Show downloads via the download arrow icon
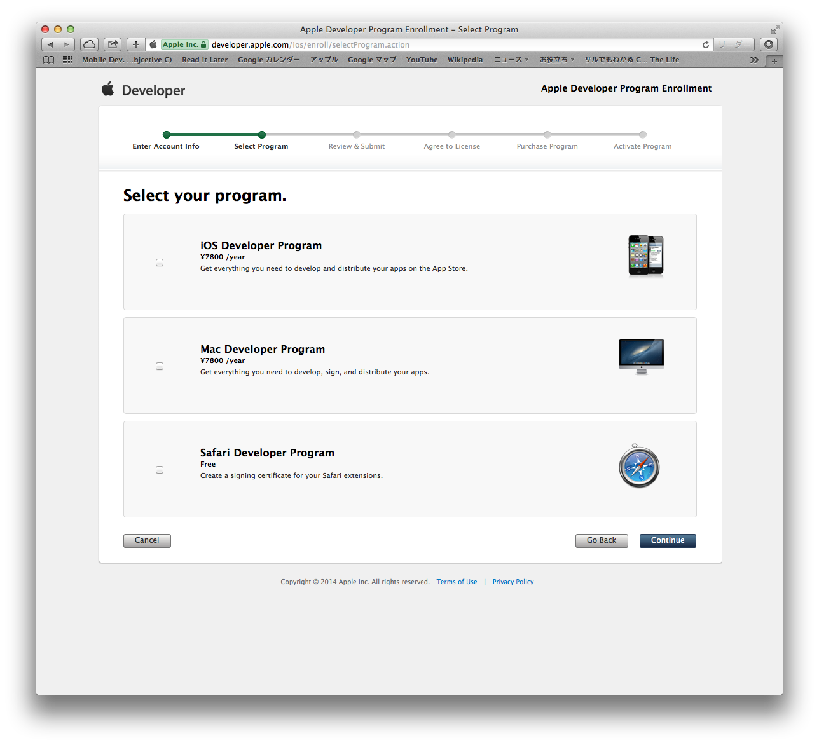 pos(769,44)
